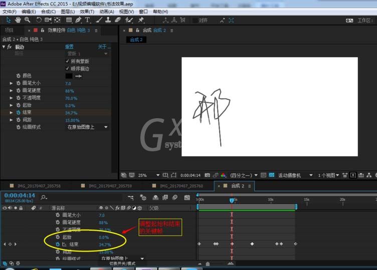
Task: Select the Brush tool
Action: [x=99, y=20]
